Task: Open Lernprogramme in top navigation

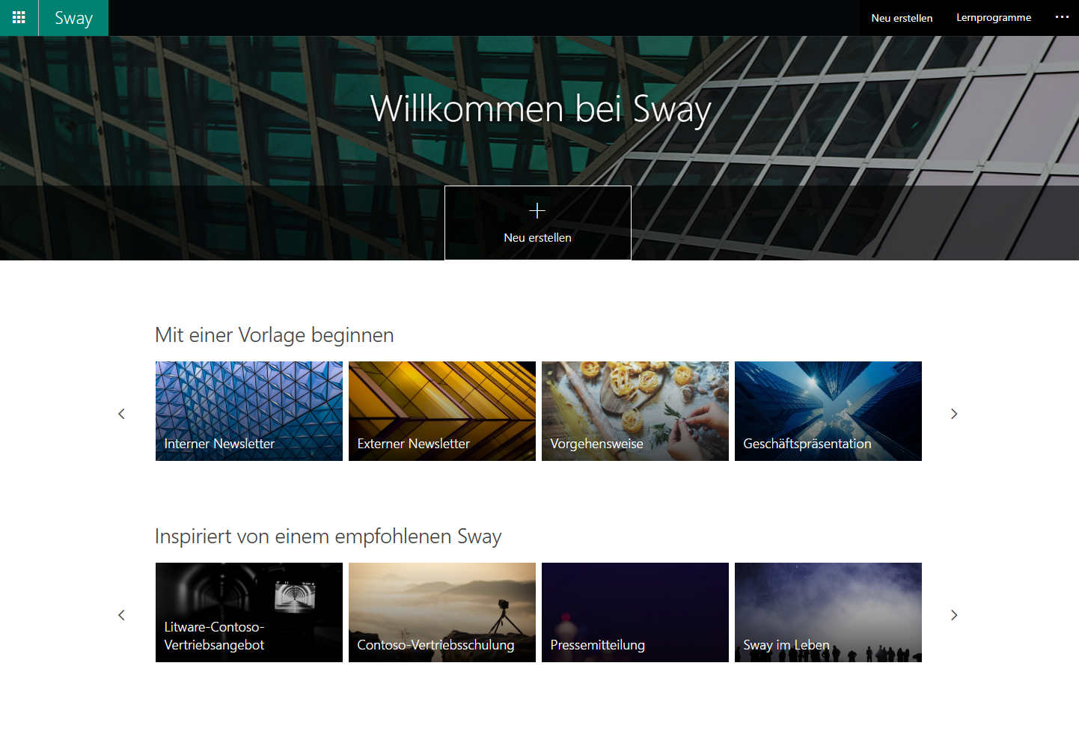Action: click(993, 18)
